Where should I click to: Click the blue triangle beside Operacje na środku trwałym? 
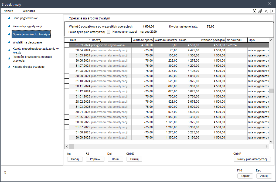pos(9,34)
